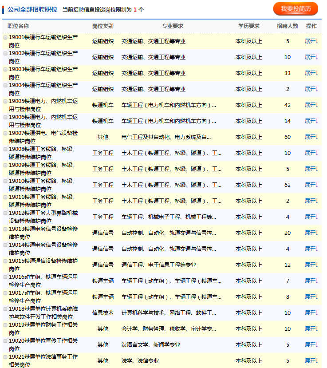Screen dimensions: 327x368
Task: Click the 招聘人数 column header
Action: [288, 26]
